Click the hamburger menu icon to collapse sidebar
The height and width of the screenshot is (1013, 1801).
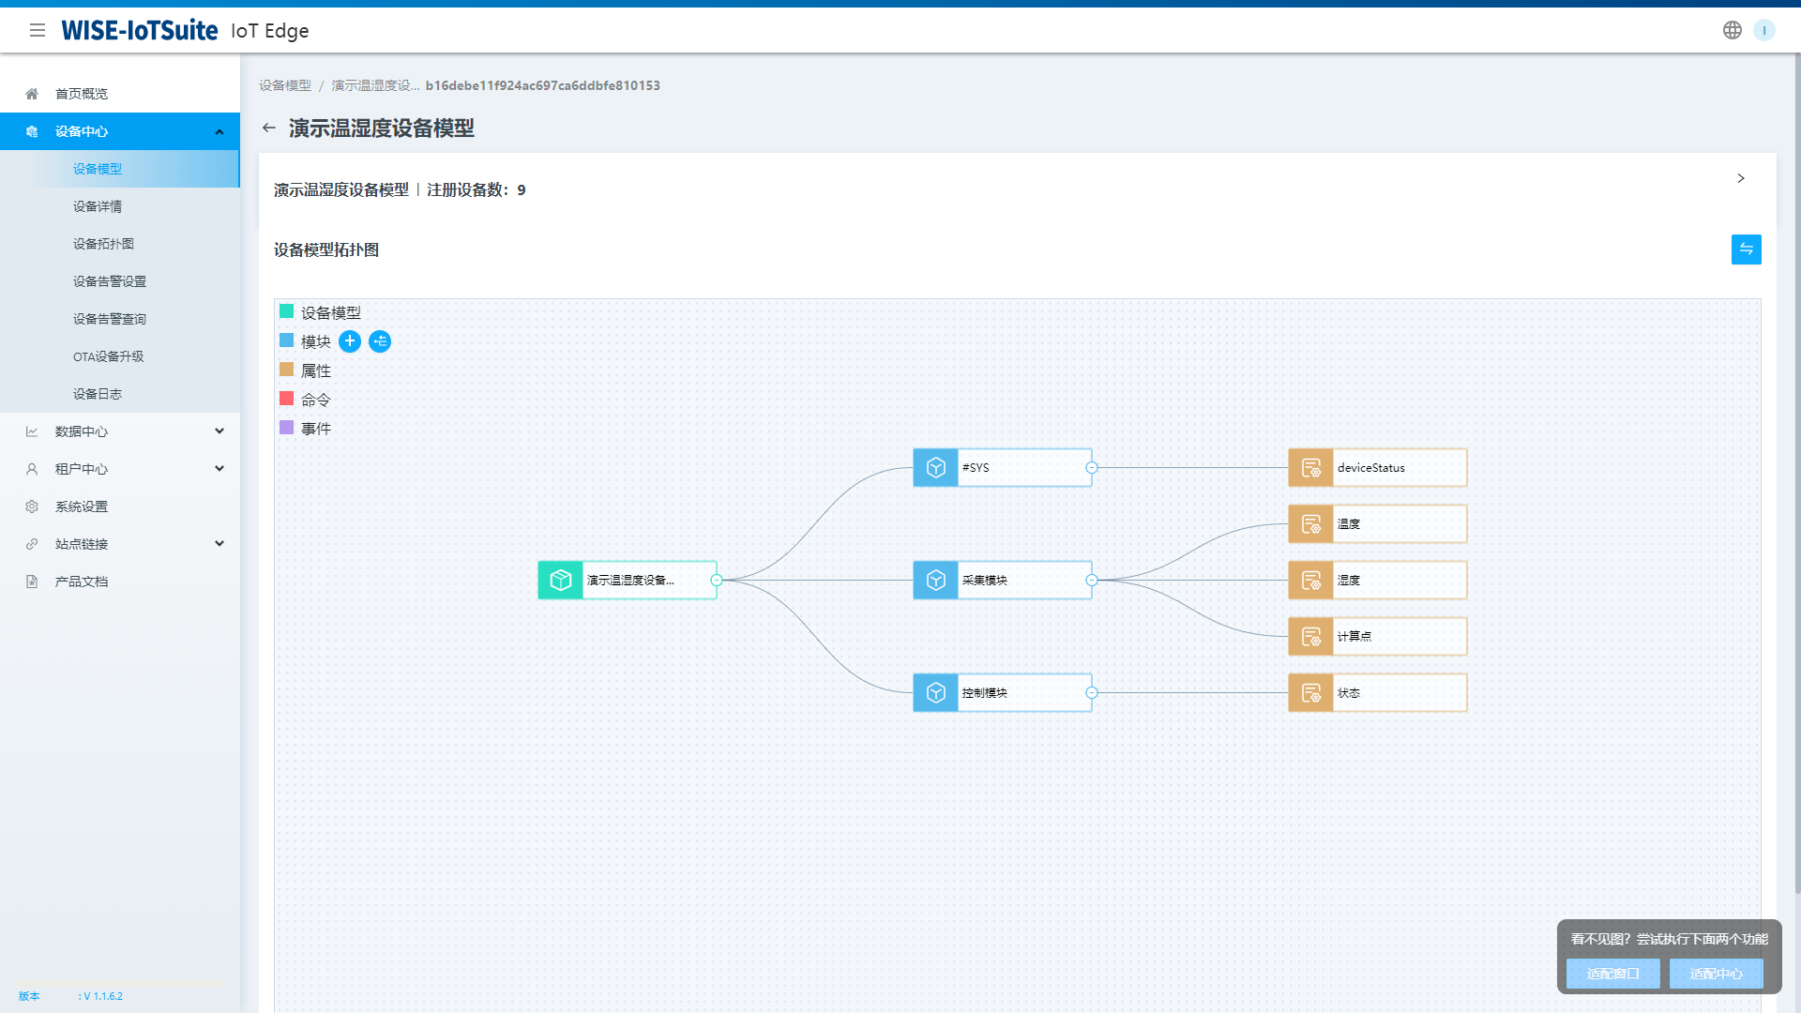coord(38,29)
